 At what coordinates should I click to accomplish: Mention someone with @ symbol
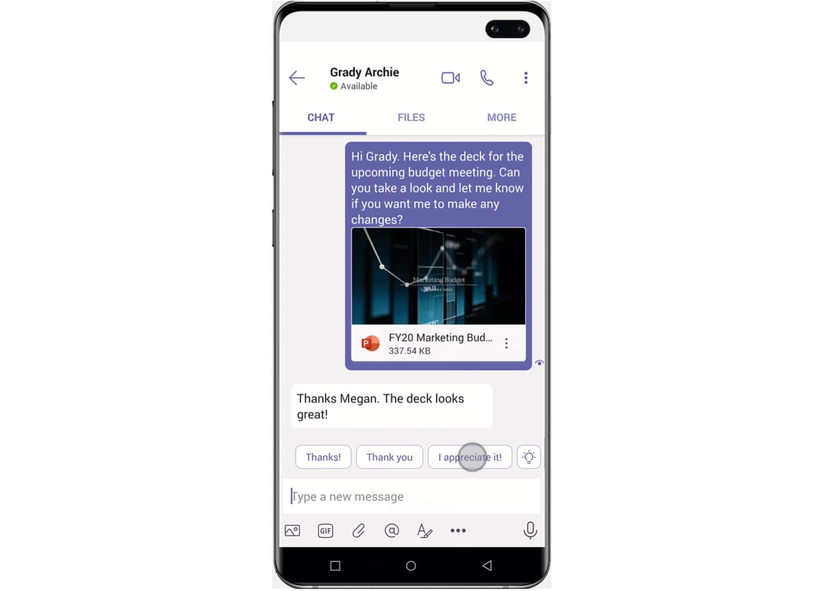(x=391, y=530)
